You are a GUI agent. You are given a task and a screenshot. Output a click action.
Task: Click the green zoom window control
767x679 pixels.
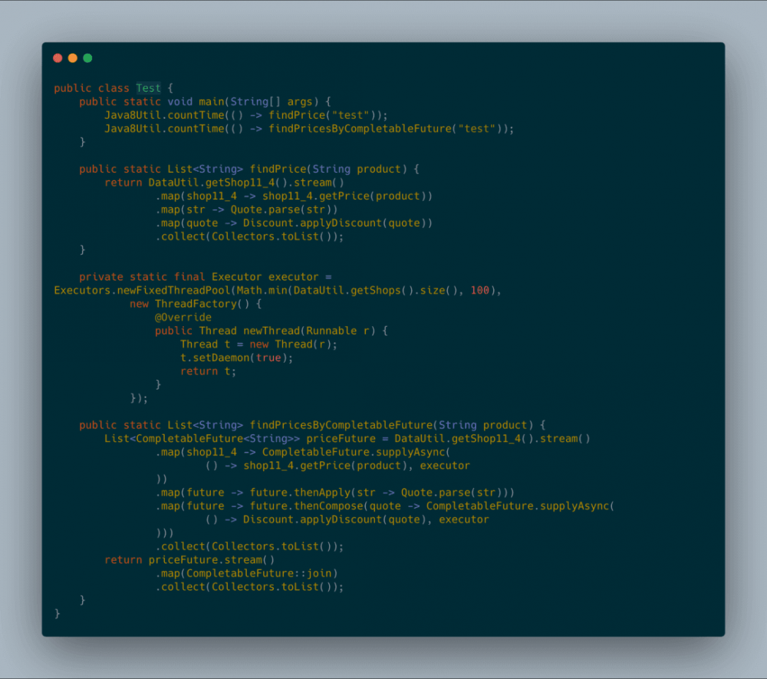[87, 58]
